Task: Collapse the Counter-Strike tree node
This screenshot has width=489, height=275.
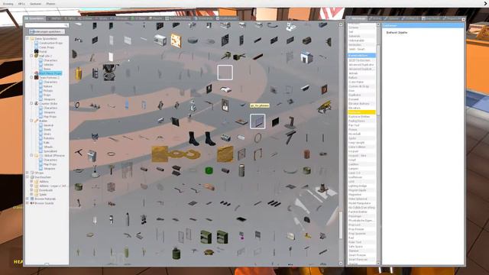Action: (31, 103)
